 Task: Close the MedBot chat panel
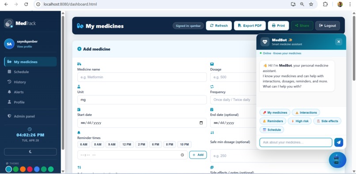(338, 42)
